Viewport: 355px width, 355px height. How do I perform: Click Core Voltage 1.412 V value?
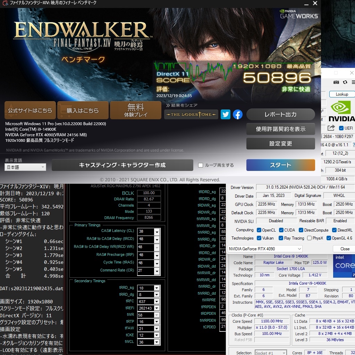[x=315, y=275]
